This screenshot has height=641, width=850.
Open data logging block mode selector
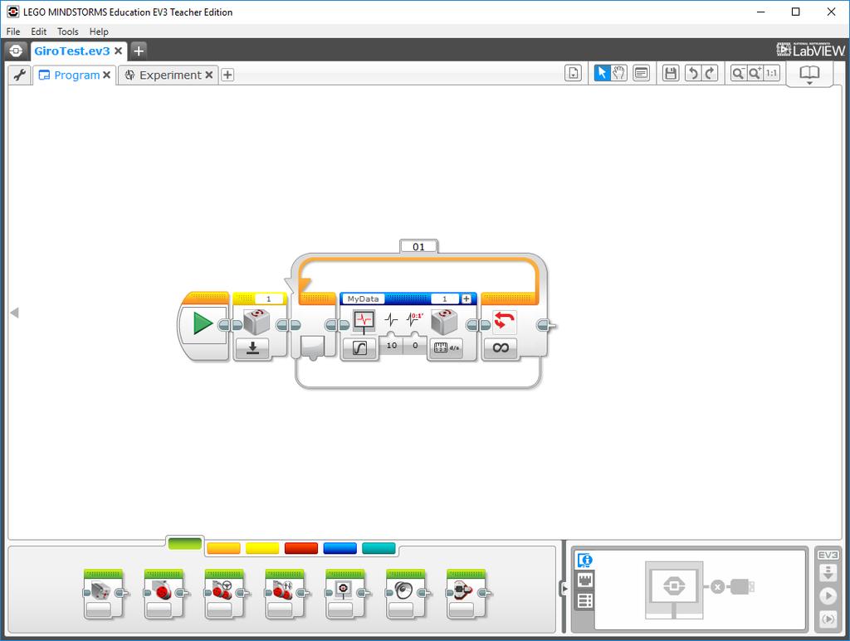point(359,348)
